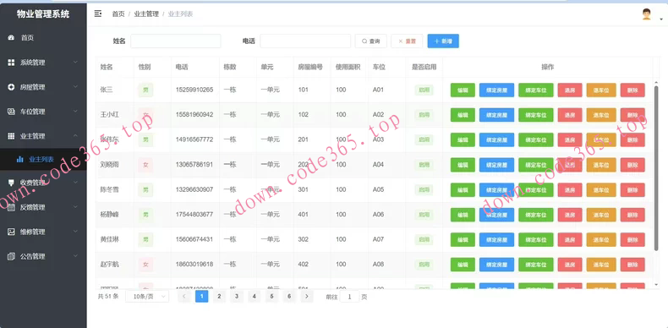Click the 前往 page number input
668x328 pixels.
pos(350,297)
